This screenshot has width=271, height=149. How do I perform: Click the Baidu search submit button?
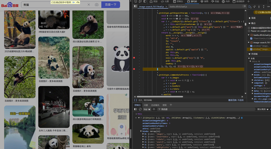110,5
